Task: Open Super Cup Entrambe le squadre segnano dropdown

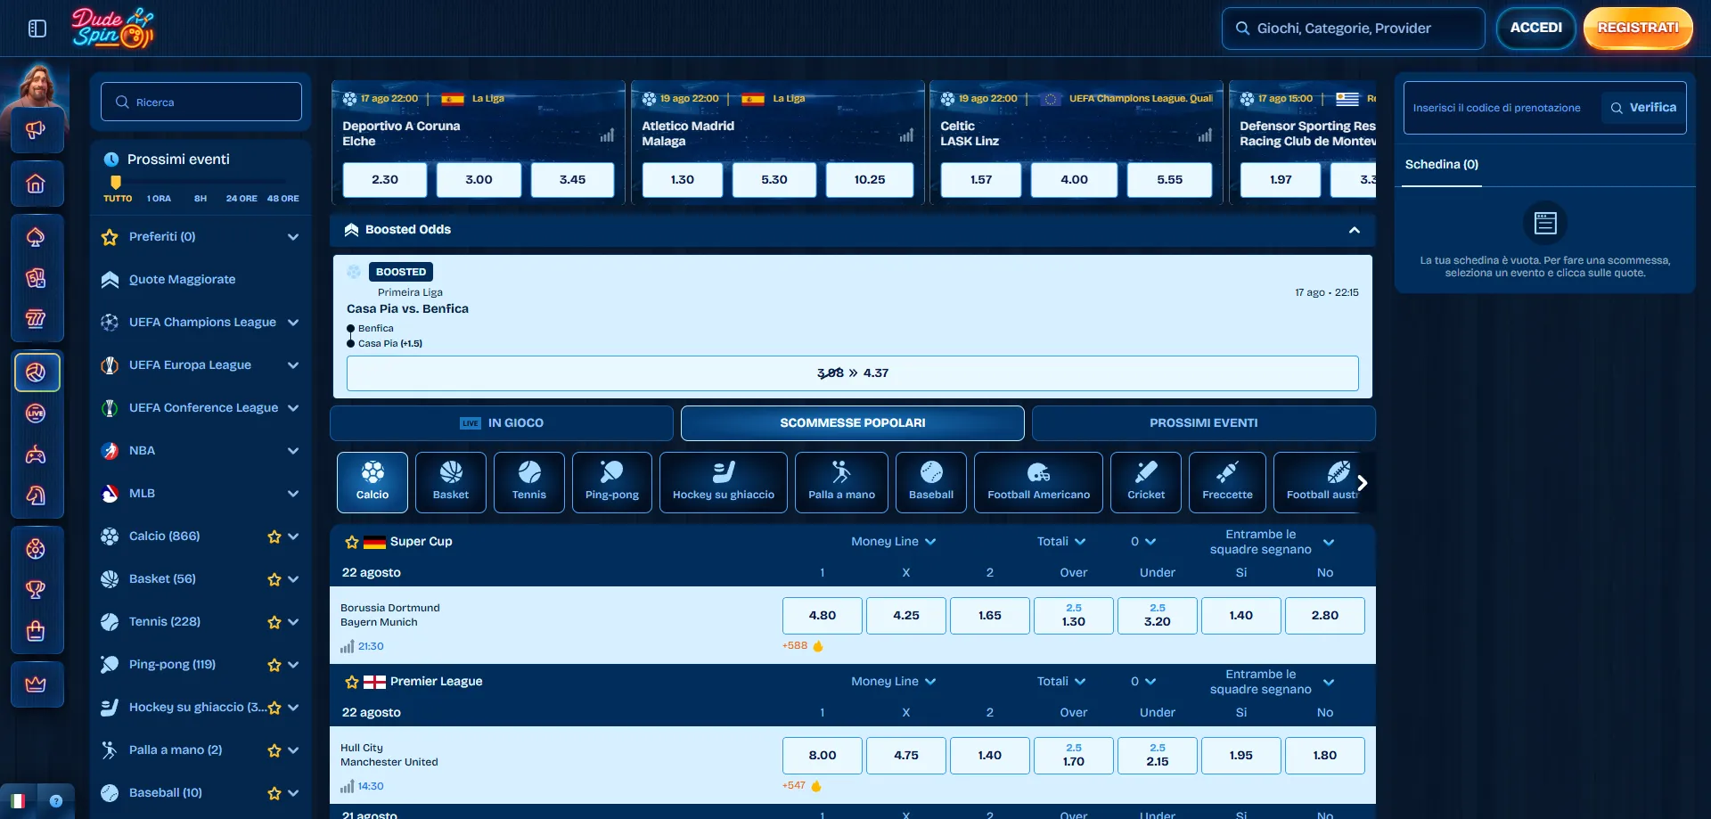Action: (x=1272, y=542)
